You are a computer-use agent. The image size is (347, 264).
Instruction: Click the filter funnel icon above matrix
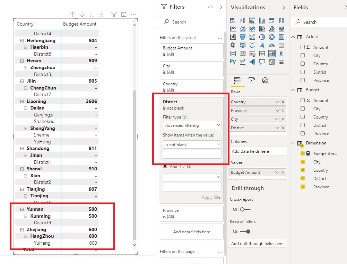pyautogui.click(x=114, y=15)
